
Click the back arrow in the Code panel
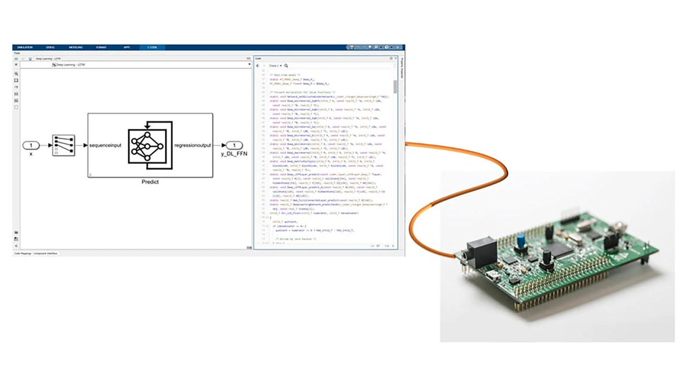(x=258, y=65)
